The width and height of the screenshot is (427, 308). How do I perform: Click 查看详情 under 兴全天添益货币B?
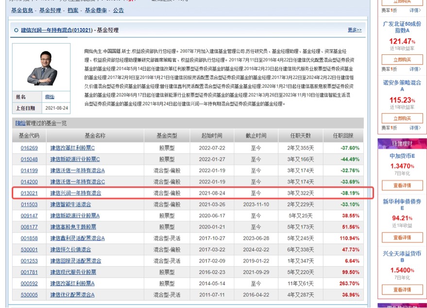pyautogui.click(x=402, y=290)
